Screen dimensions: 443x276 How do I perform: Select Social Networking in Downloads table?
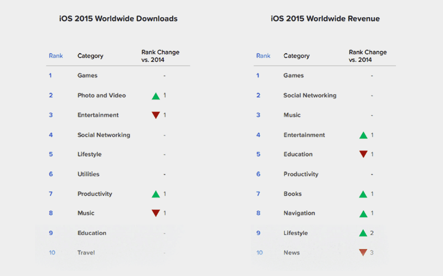(104, 135)
